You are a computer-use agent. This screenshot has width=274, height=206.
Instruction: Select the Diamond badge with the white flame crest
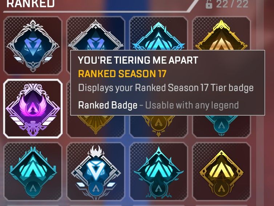point(96,172)
